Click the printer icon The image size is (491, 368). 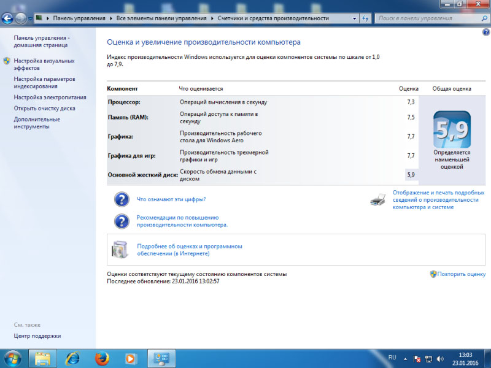(x=378, y=200)
